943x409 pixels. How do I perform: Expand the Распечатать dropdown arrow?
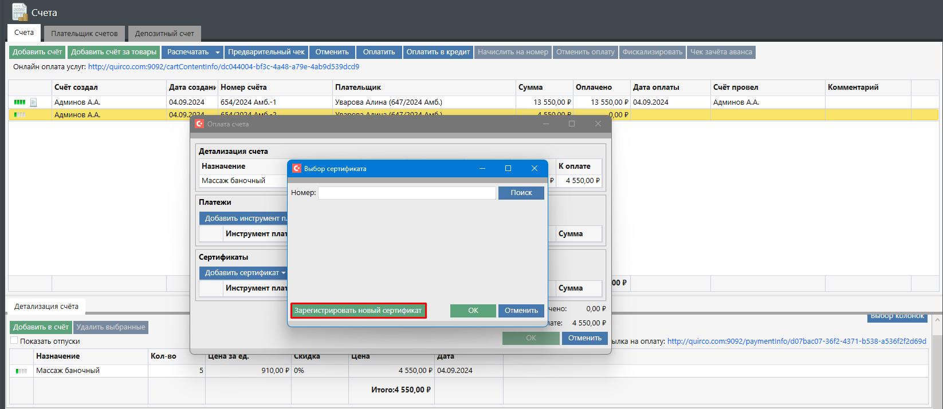tap(217, 53)
